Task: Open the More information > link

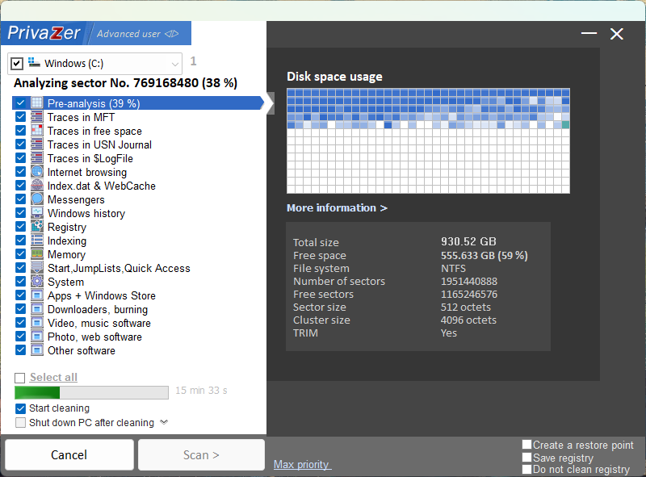Action: point(337,207)
